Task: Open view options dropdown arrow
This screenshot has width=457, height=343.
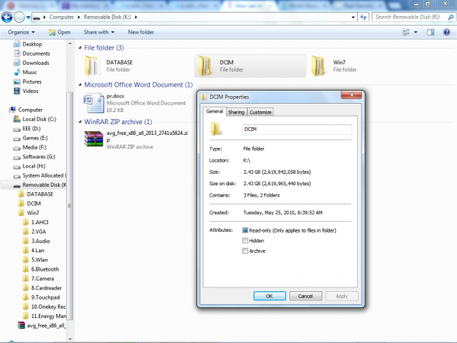Action: [416, 32]
